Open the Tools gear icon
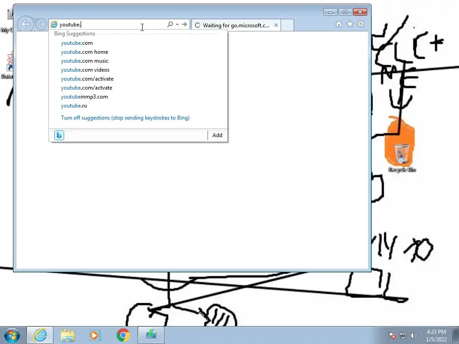Image resolution: width=459 pixels, height=344 pixels. (361, 24)
